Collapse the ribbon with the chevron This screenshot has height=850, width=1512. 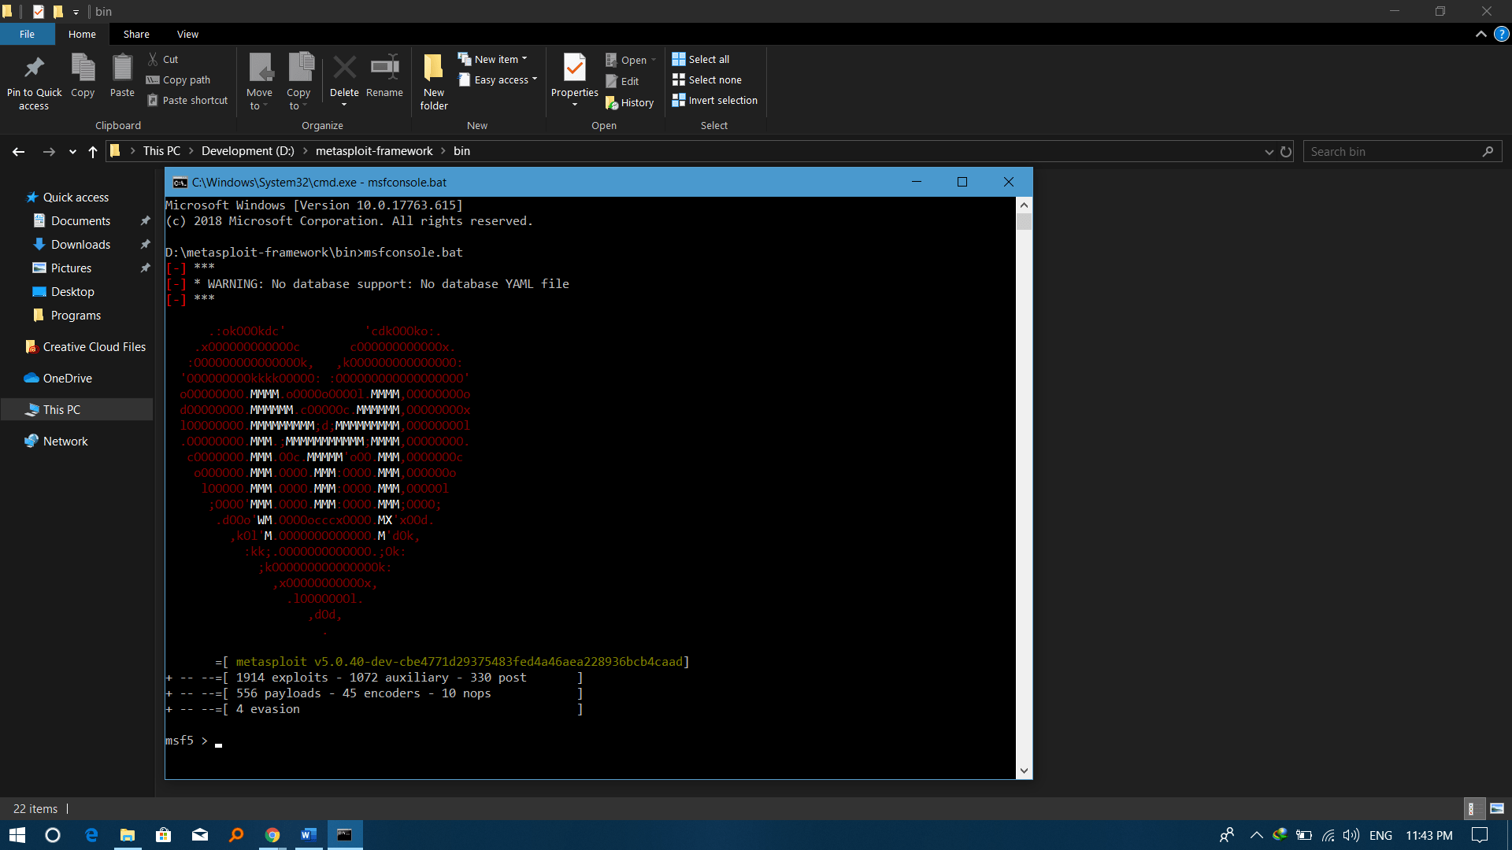click(1481, 34)
